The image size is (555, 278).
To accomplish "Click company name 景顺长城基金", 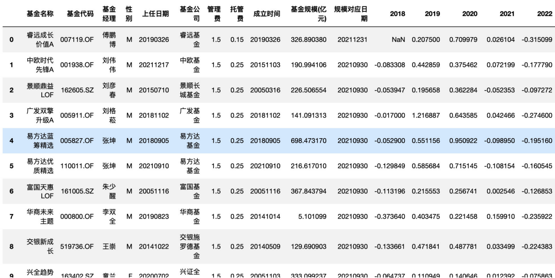I will pos(189,90).
